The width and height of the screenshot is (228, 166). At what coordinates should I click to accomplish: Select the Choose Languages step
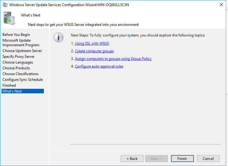(x=18, y=62)
